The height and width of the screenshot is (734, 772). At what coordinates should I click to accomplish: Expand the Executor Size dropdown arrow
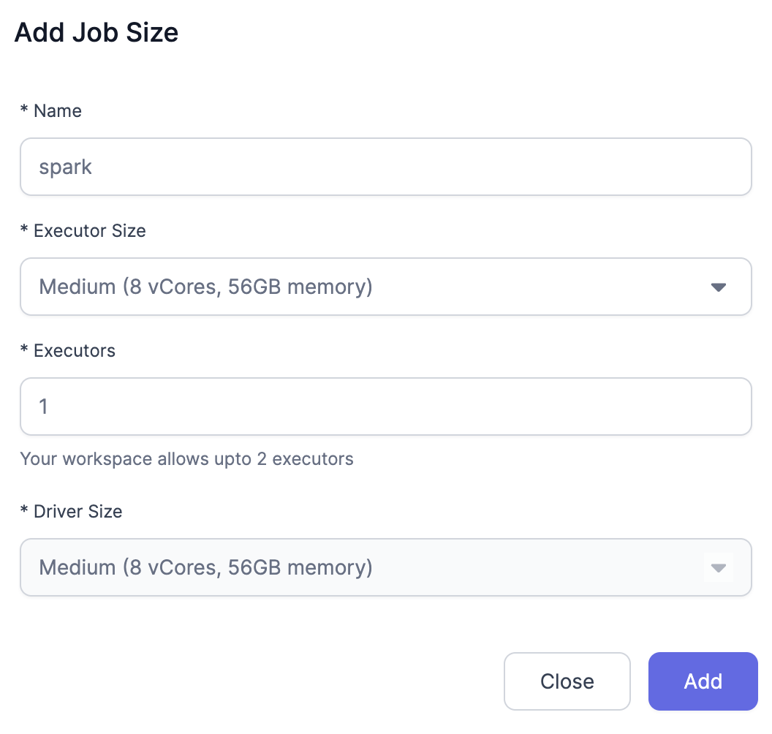[718, 287]
